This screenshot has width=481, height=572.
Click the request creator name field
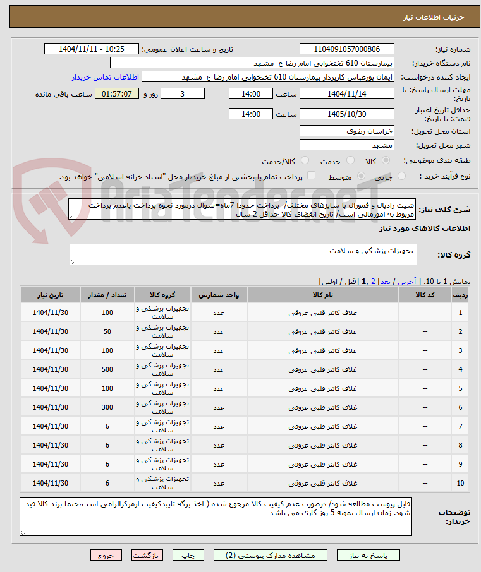click(268, 76)
